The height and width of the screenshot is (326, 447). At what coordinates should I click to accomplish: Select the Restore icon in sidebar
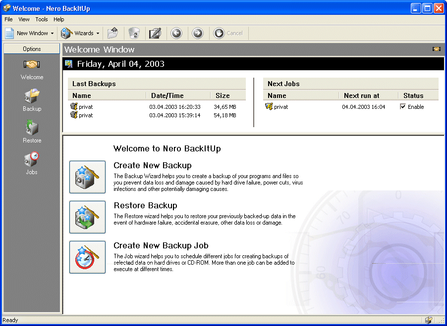pos(32,128)
